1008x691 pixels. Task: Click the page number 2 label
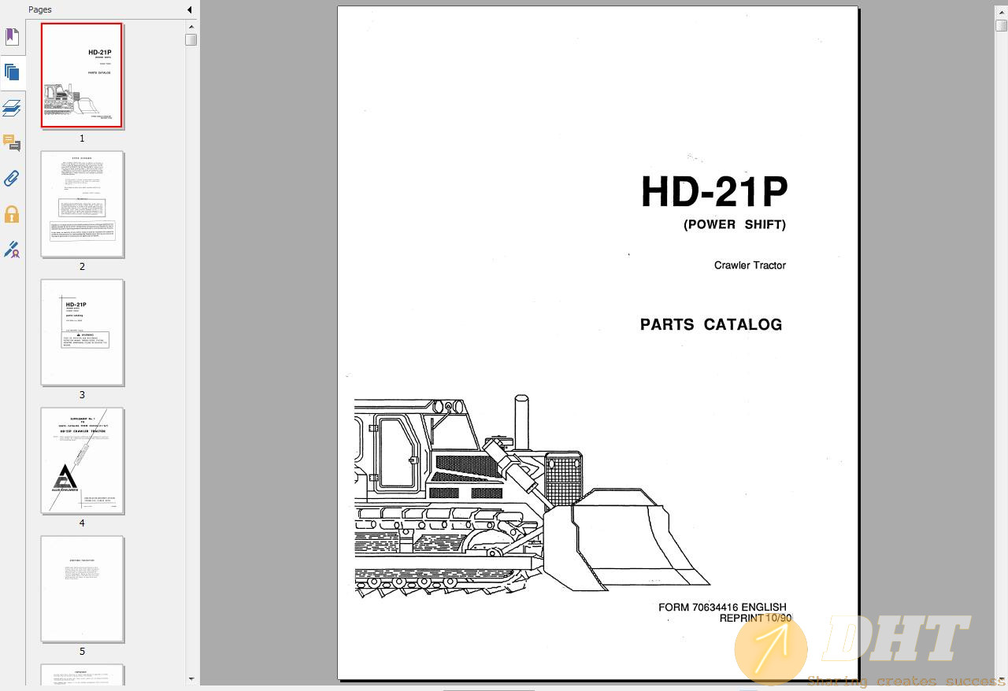(82, 267)
